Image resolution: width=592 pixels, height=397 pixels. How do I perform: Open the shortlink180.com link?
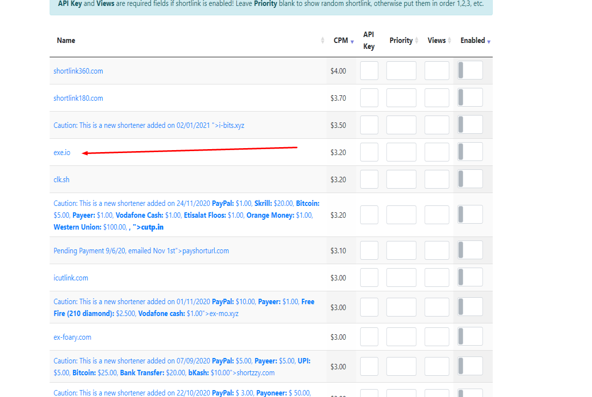[x=78, y=98]
